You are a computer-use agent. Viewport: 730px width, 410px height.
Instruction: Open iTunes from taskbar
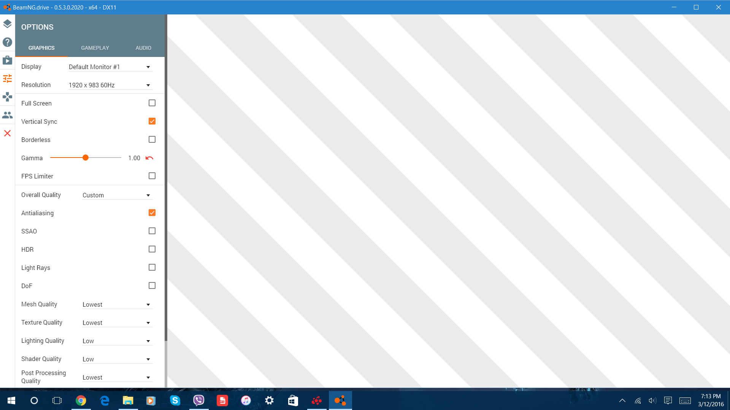[246, 401]
